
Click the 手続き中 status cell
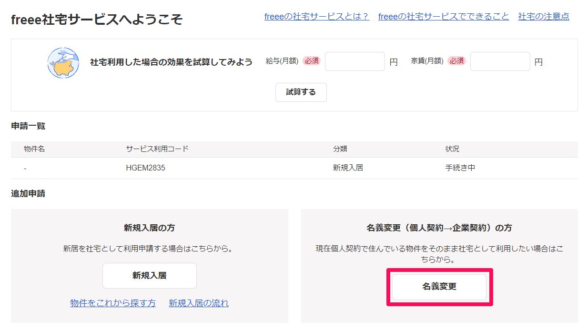[x=460, y=168]
